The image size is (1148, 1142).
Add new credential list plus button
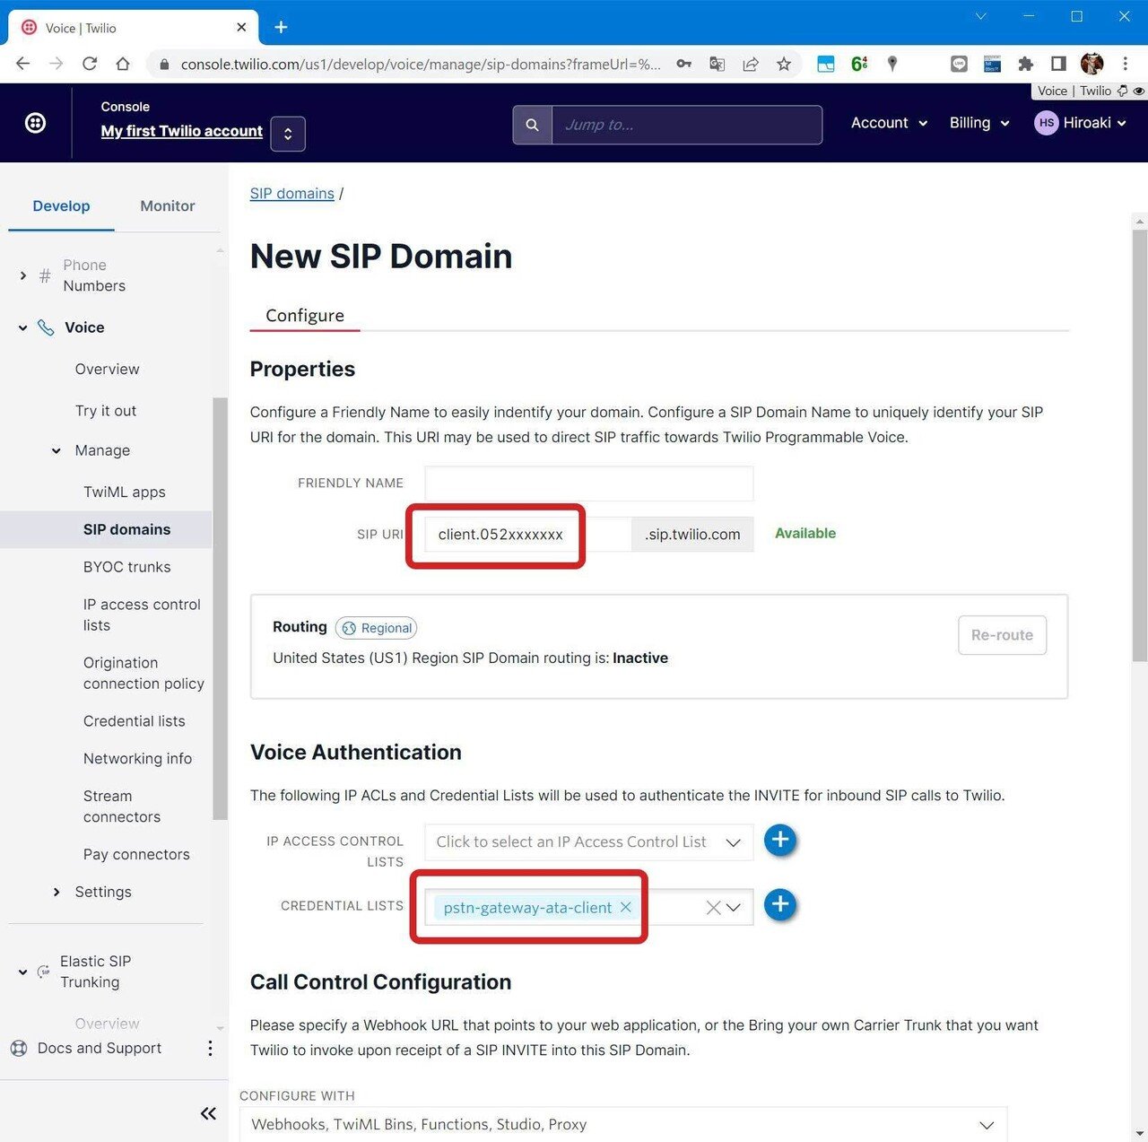tap(780, 904)
